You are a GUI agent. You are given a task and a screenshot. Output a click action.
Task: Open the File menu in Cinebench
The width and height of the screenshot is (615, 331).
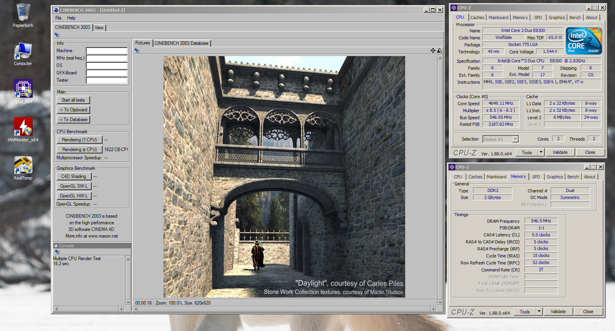58,18
